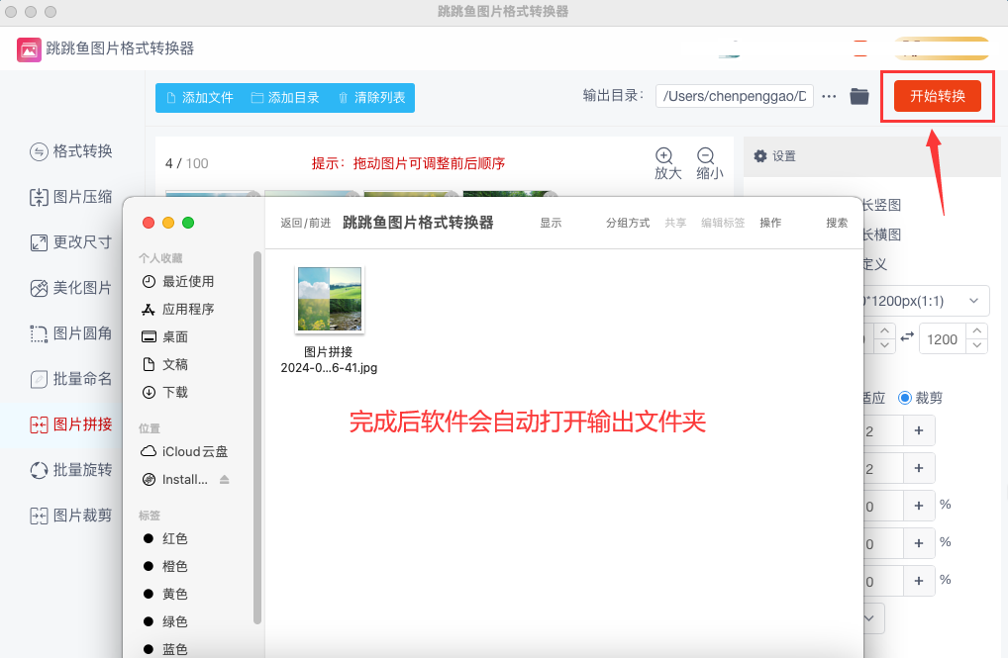Screen dimensions: 1008x658
Task: Switch to 格式转换 in the sidebar
Action: coord(71,151)
